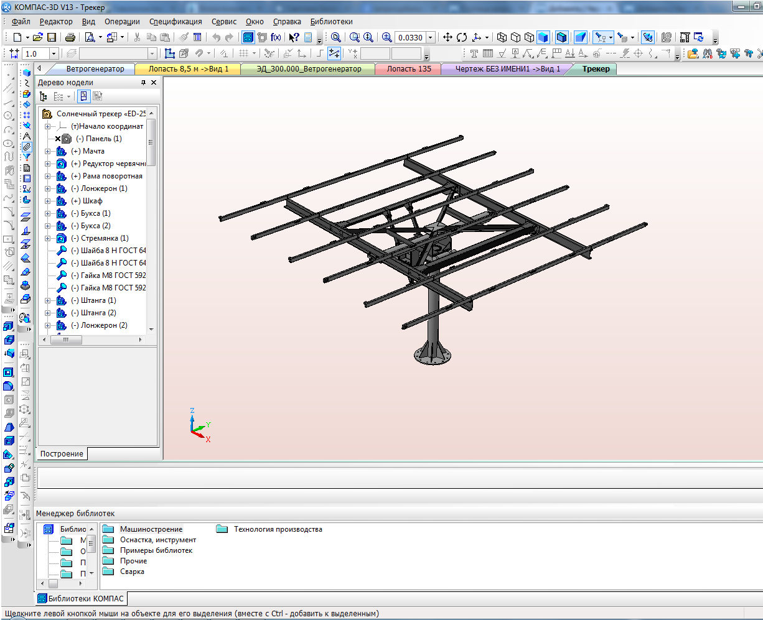
Task: Toggle the snapping mode highlighted button
Action: (334, 53)
